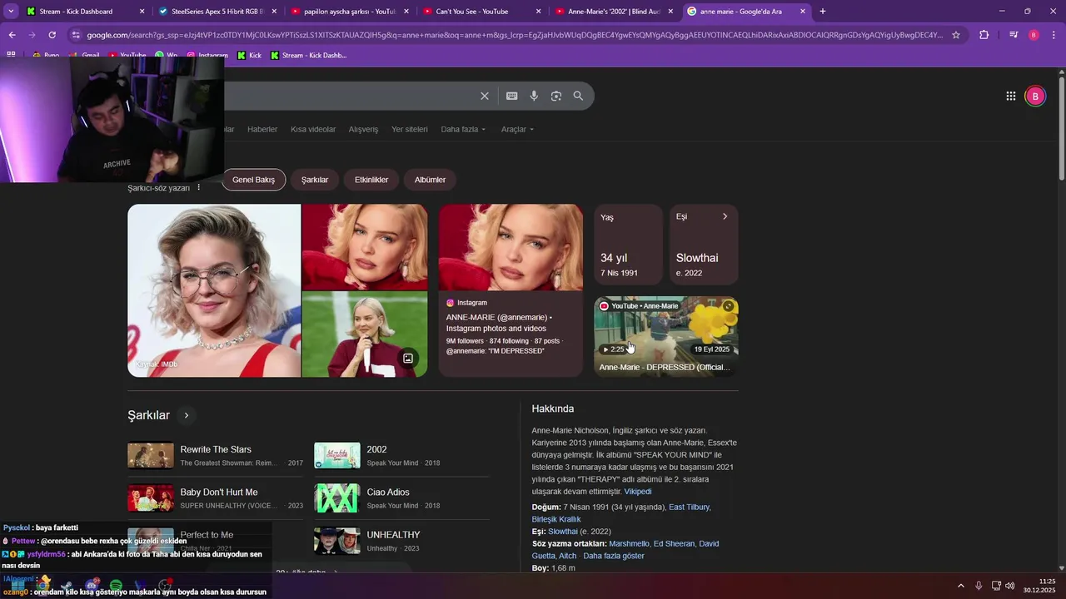Reload the current page

point(52,35)
